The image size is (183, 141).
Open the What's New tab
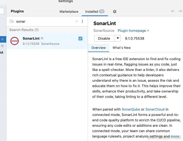(121, 48)
